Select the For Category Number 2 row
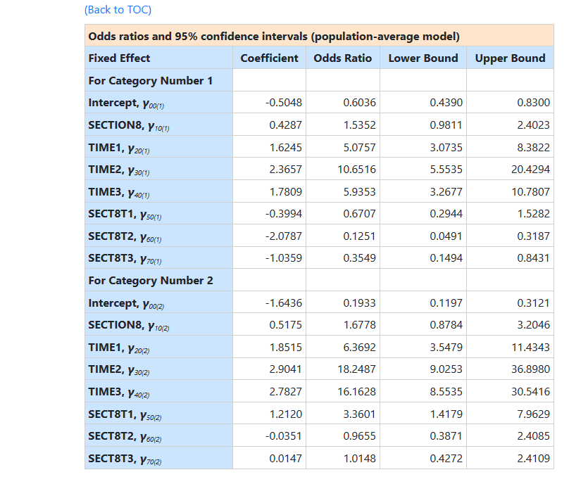Image resolution: width=569 pixels, height=477 pixels. [151, 281]
